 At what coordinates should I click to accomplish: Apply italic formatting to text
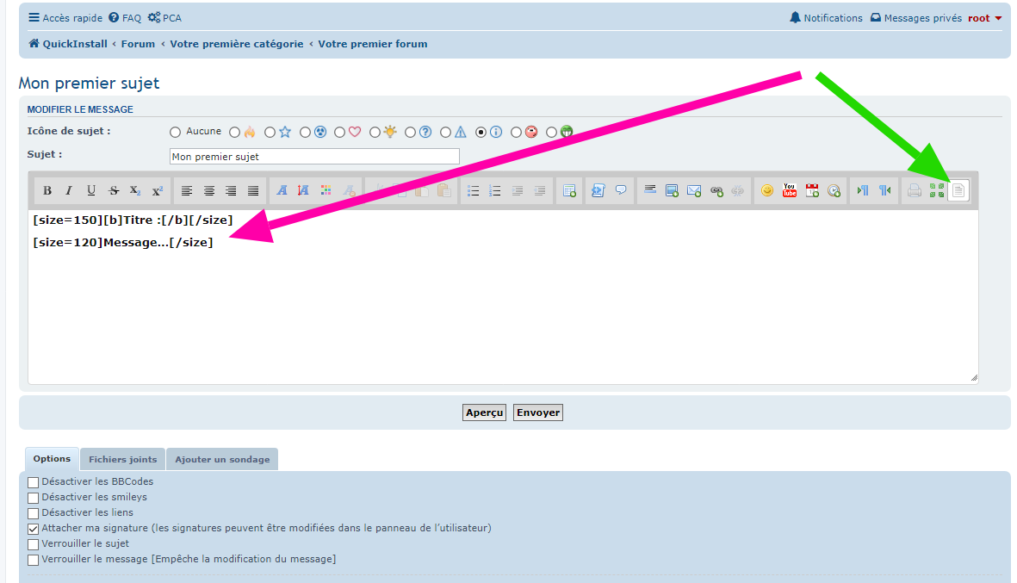click(x=69, y=191)
